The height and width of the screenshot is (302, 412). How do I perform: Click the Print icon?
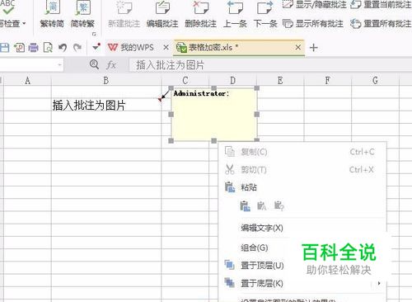click(x=34, y=48)
